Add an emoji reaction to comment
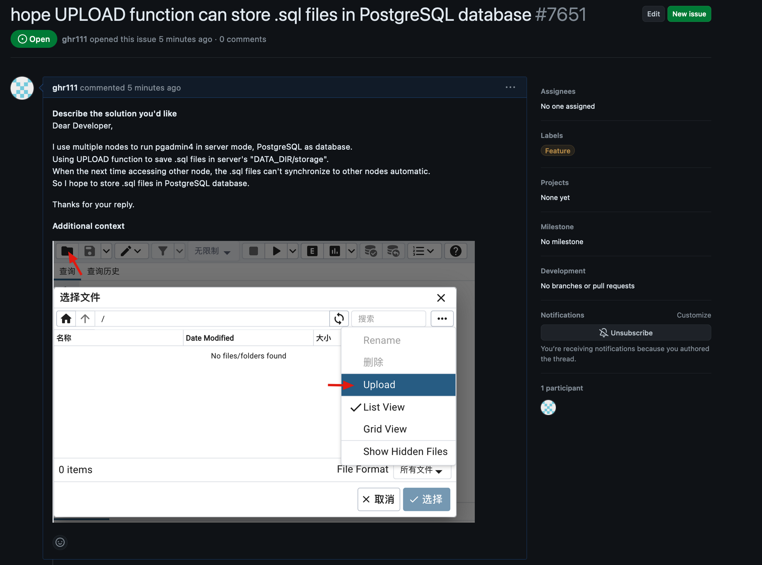 click(x=60, y=542)
